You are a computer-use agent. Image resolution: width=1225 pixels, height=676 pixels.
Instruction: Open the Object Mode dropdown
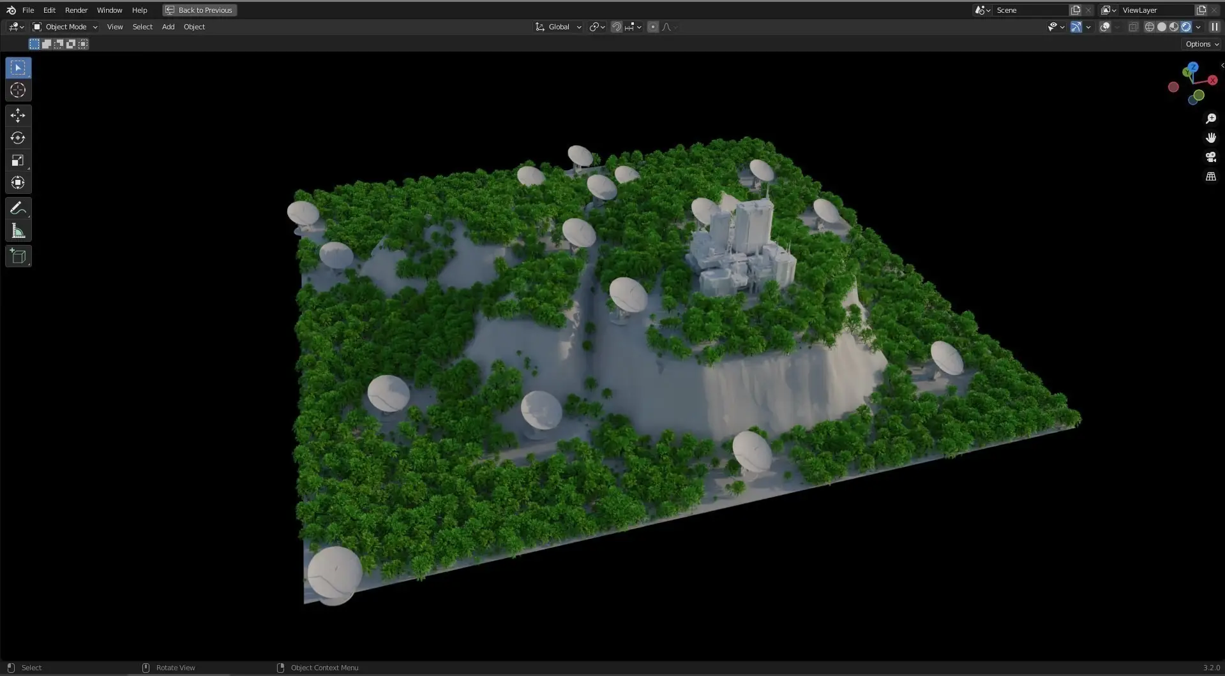[x=65, y=27]
